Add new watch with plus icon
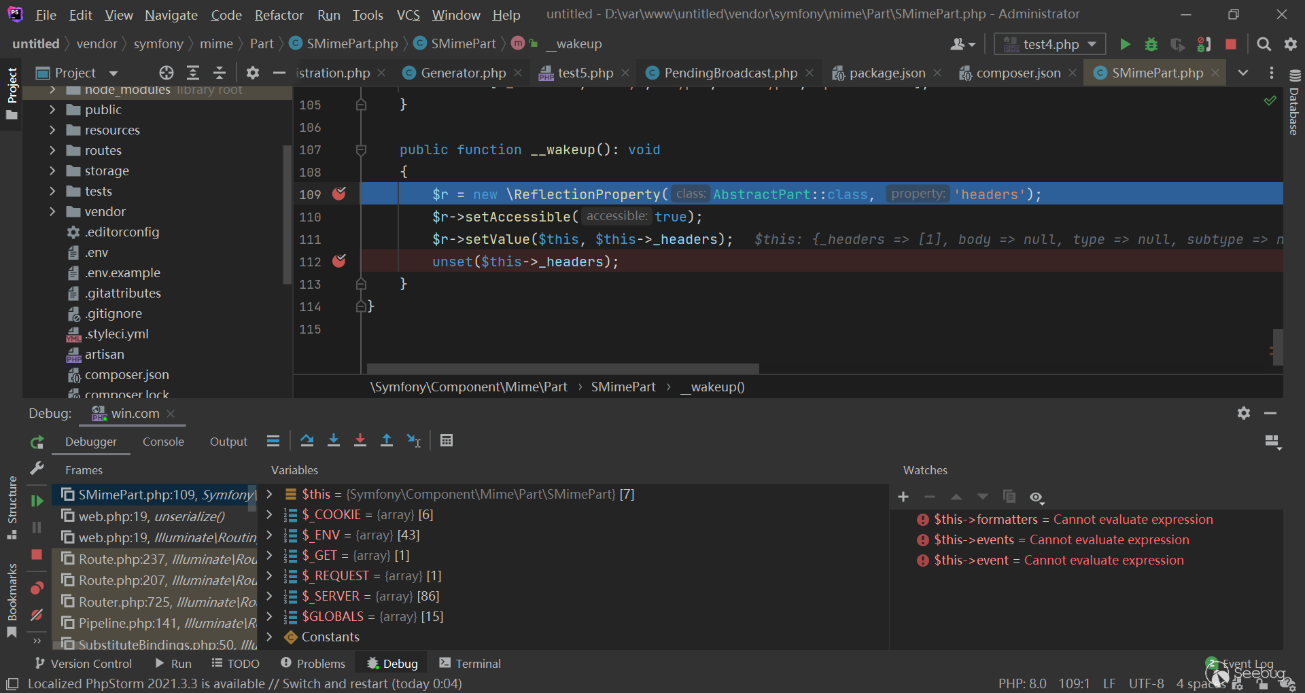Screen dimensions: 1305x693 [903, 497]
